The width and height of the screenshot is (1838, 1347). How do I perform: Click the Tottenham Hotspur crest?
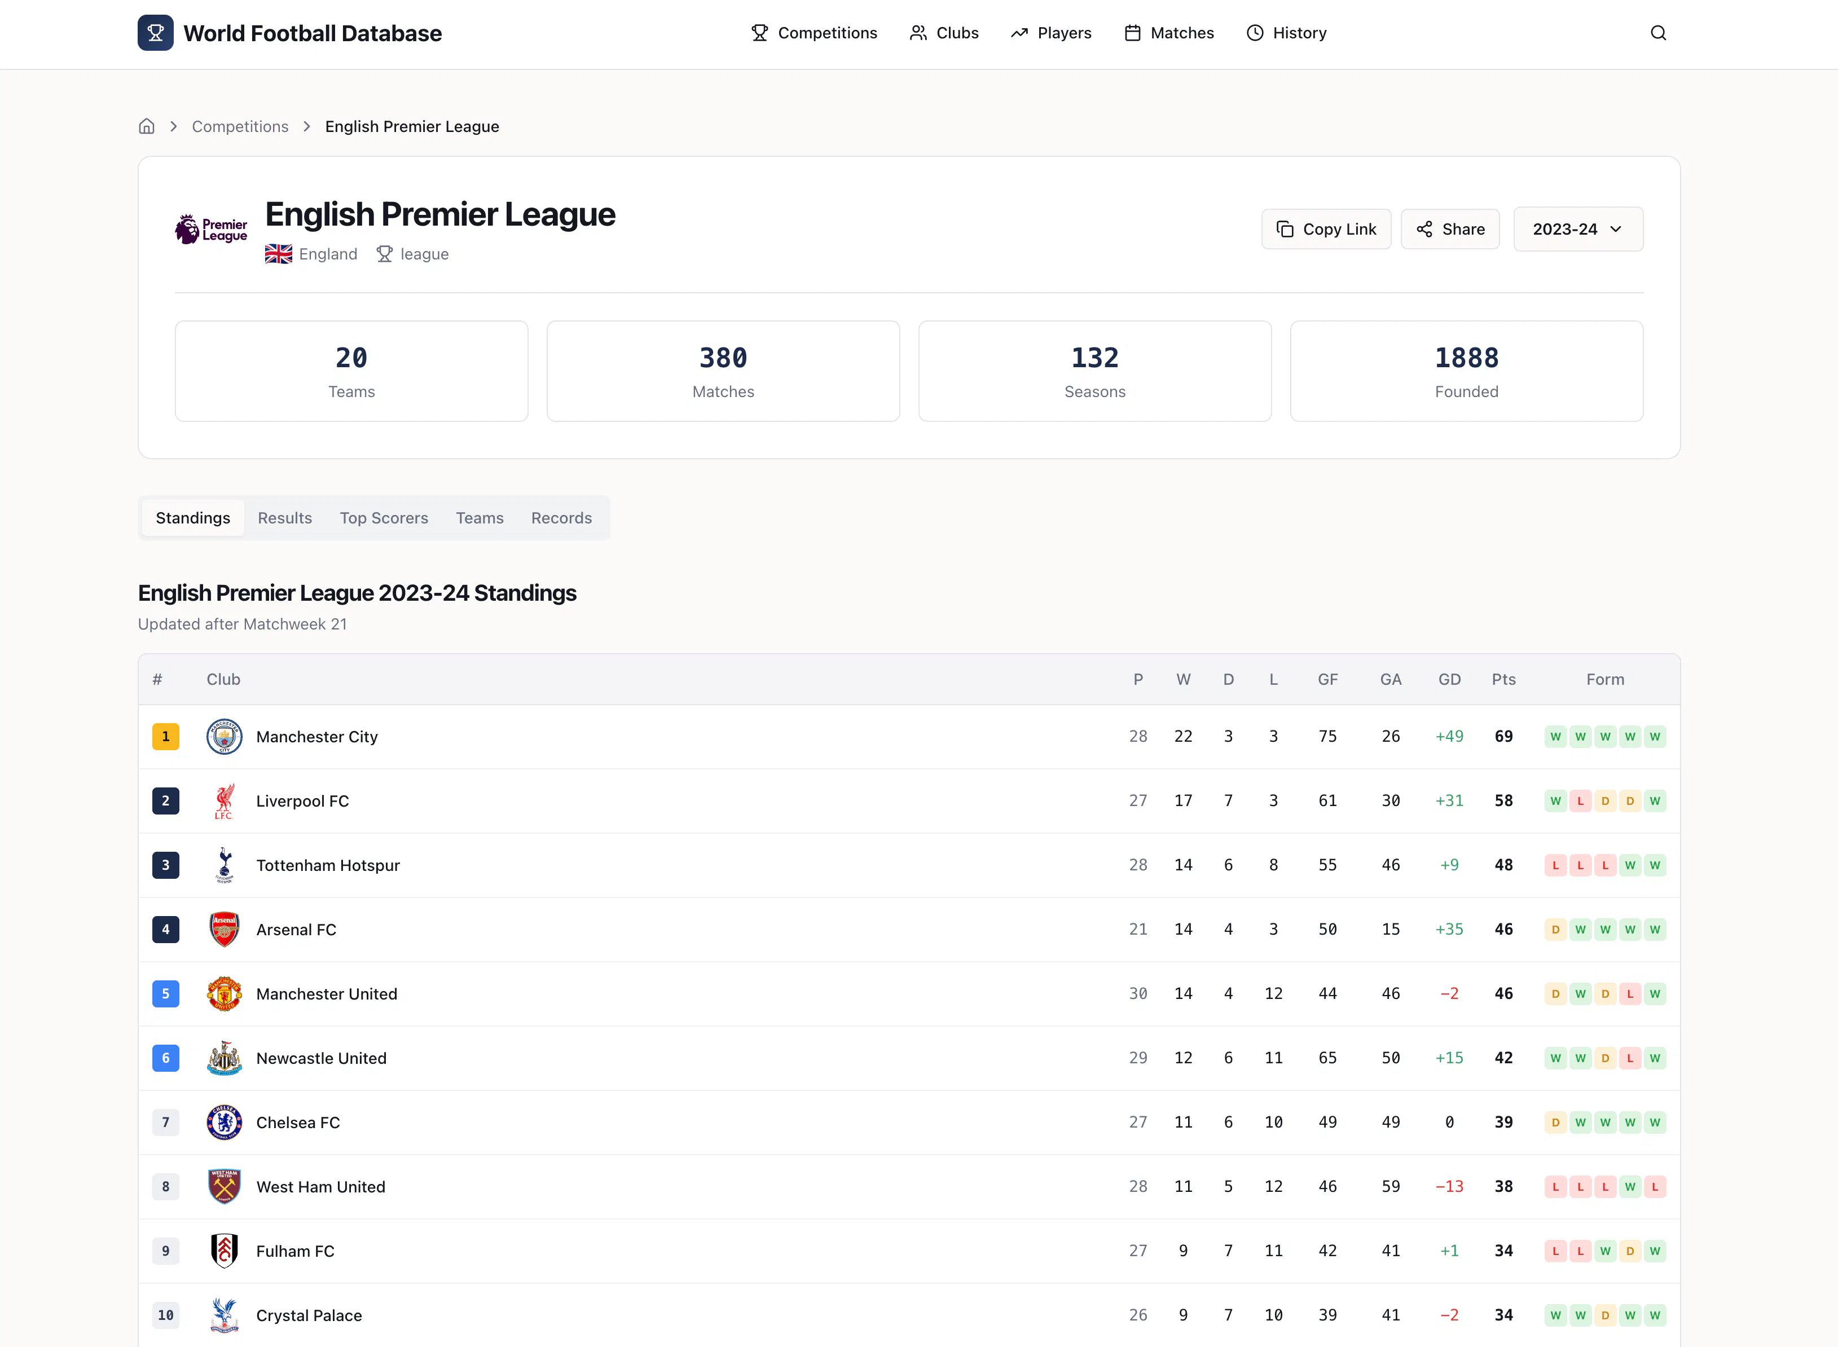[224, 865]
